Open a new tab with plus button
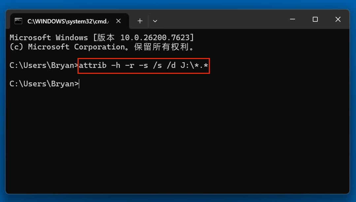 140,21
